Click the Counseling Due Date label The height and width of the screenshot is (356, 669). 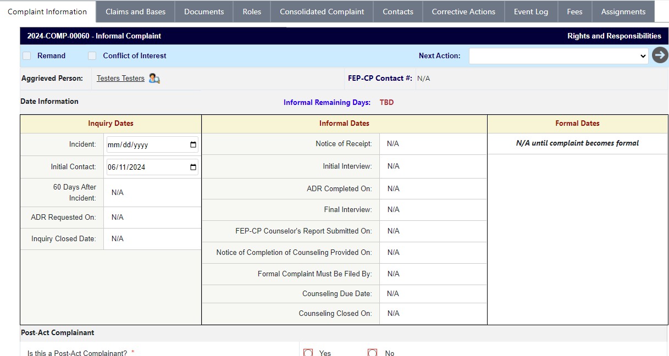coord(337,293)
